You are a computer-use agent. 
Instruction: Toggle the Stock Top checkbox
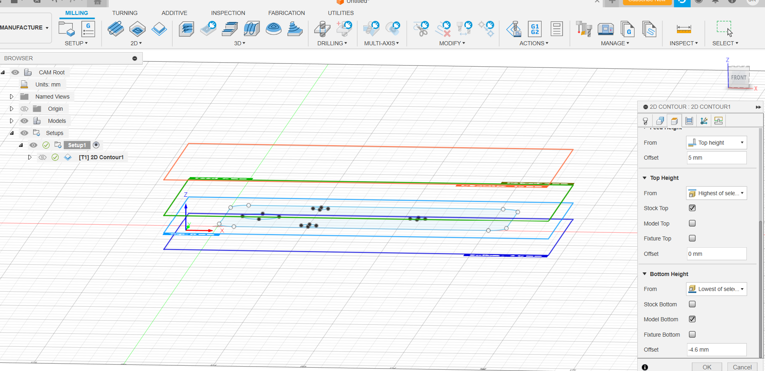click(x=692, y=208)
